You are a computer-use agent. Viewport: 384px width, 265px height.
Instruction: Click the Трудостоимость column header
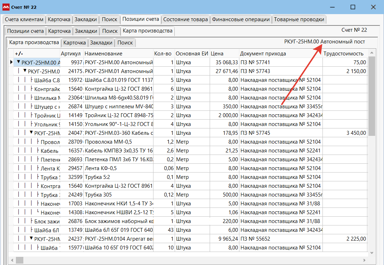pos(343,54)
